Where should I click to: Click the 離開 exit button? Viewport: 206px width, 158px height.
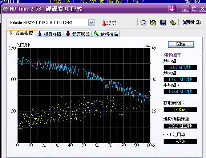pyautogui.click(x=192, y=22)
